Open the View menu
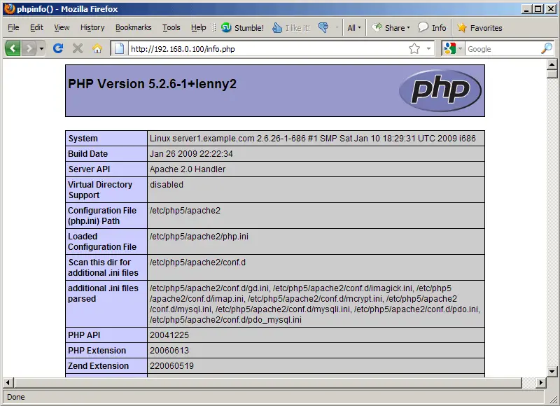The height and width of the screenshot is (406, 560). [x=62, y=27]
